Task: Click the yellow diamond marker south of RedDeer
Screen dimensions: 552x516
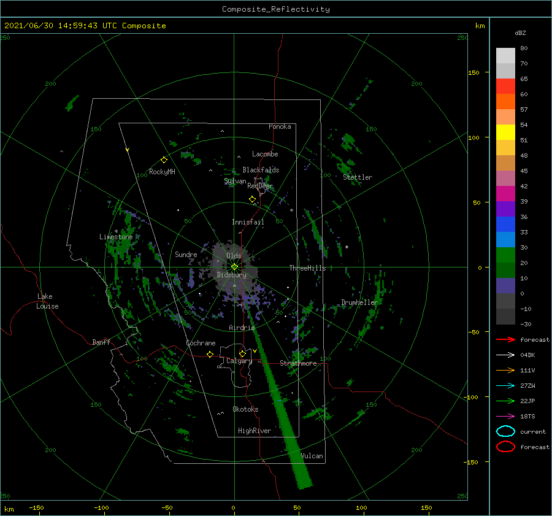Action: (253, 199)
